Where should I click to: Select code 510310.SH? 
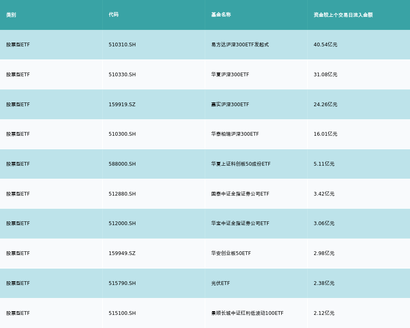[122, 45]
